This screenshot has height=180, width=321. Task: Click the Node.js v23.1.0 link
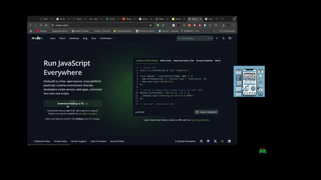point(84,119)
